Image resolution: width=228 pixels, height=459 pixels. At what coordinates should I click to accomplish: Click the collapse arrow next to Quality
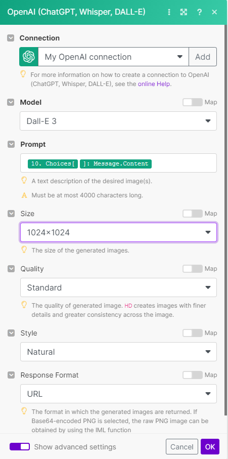[11, 269]
